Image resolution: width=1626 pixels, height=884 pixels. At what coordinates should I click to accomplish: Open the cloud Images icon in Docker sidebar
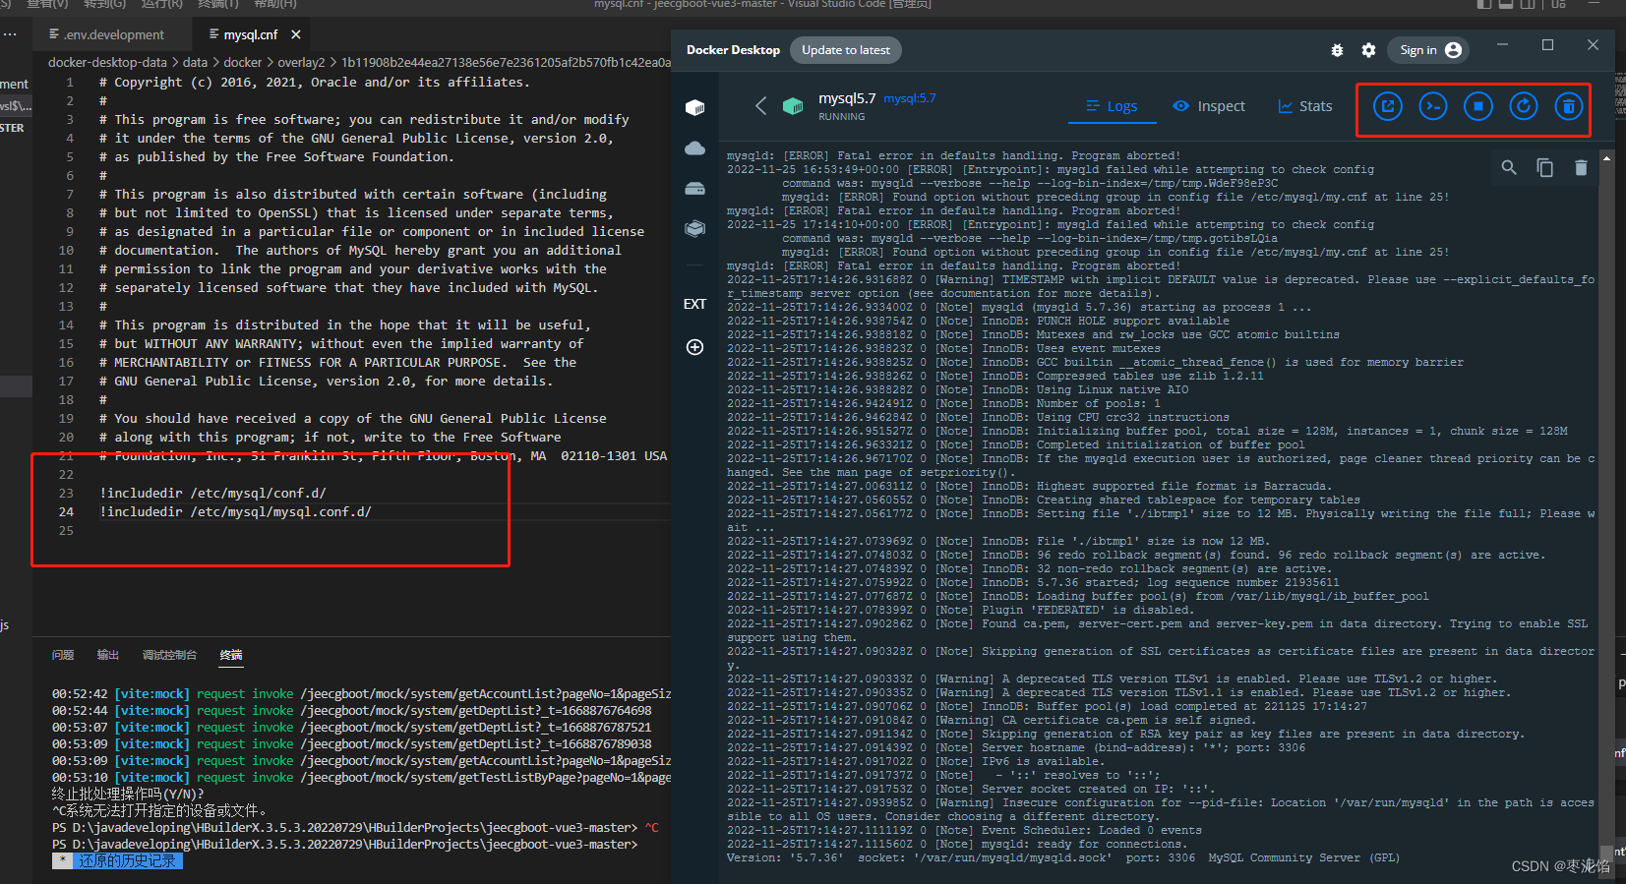tap(695, 147)
